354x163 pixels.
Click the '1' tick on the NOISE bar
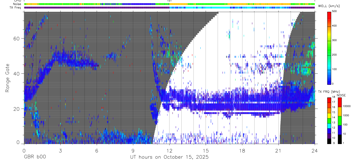point(343,143)
